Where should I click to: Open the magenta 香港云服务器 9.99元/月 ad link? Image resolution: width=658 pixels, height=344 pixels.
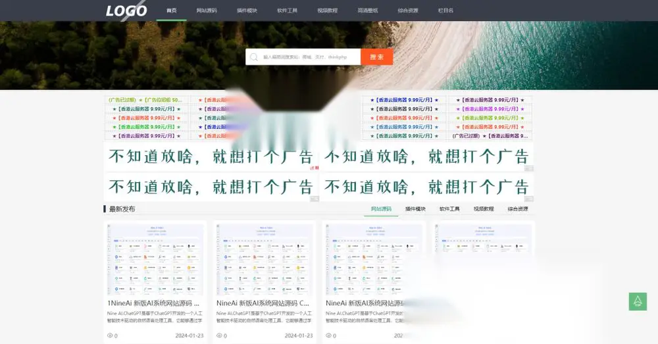click(x=490, y=109)
